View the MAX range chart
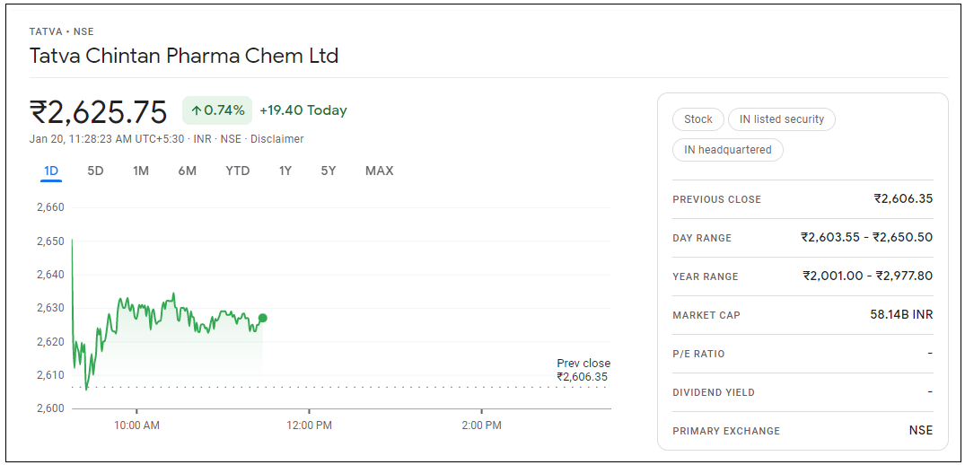This screenshot has width=965, height=465. coord(379,171)
